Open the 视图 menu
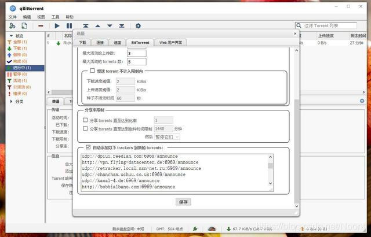The image size is (371, 237). coord(41,17)
